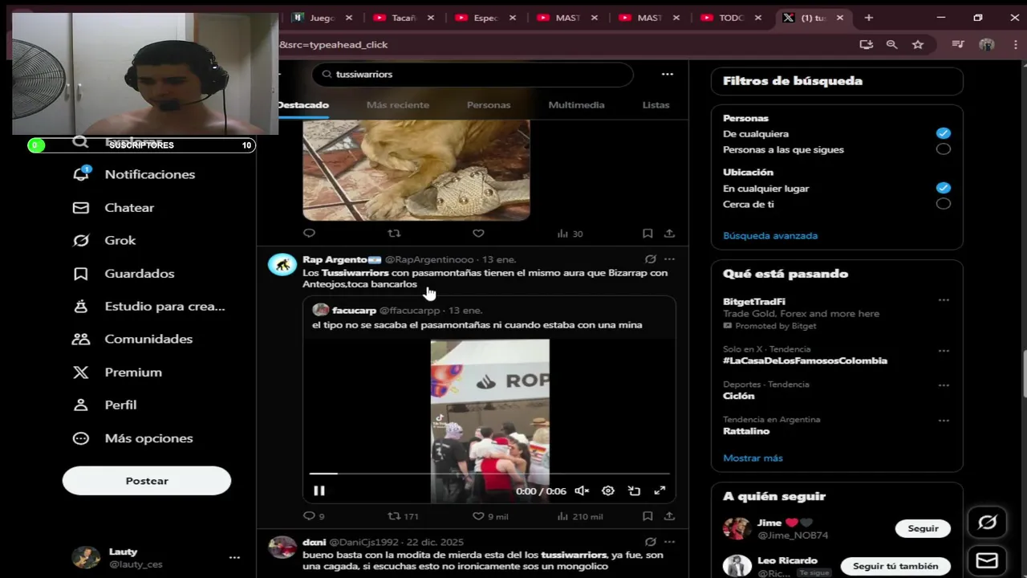Open Rap Argento profile avatar

[x=282, y=264]
